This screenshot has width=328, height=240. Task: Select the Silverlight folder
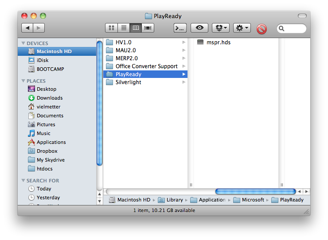click(145, 82)
